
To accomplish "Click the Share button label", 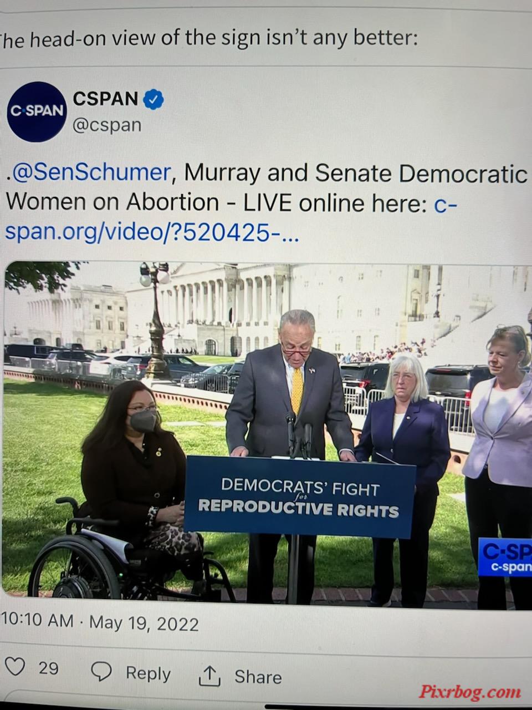I will click(x=258, y=677).
